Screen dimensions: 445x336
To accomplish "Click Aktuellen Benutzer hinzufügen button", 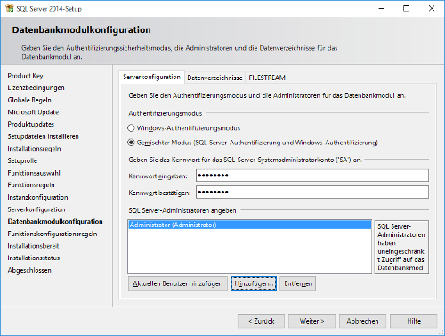I will coord(178,283).
